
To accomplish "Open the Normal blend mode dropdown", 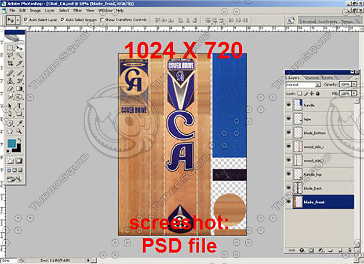I will click(x=303, y=85).
